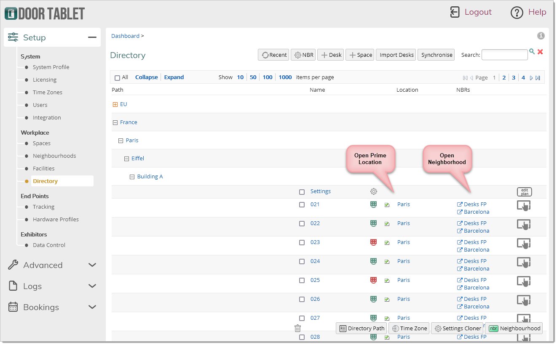Toggle the All checkbox
The image size is (557, 345).
(x=117, y=78)
